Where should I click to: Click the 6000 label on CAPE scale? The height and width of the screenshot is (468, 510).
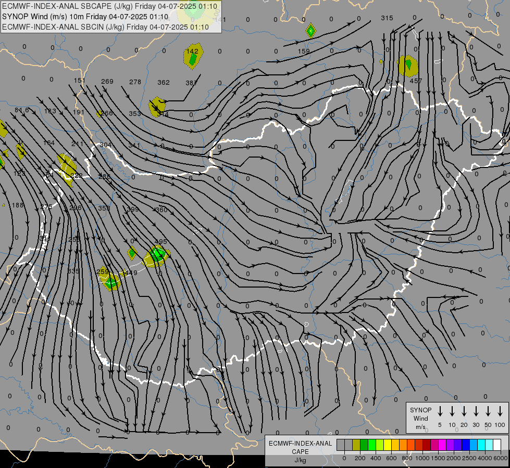coord(501,458)
